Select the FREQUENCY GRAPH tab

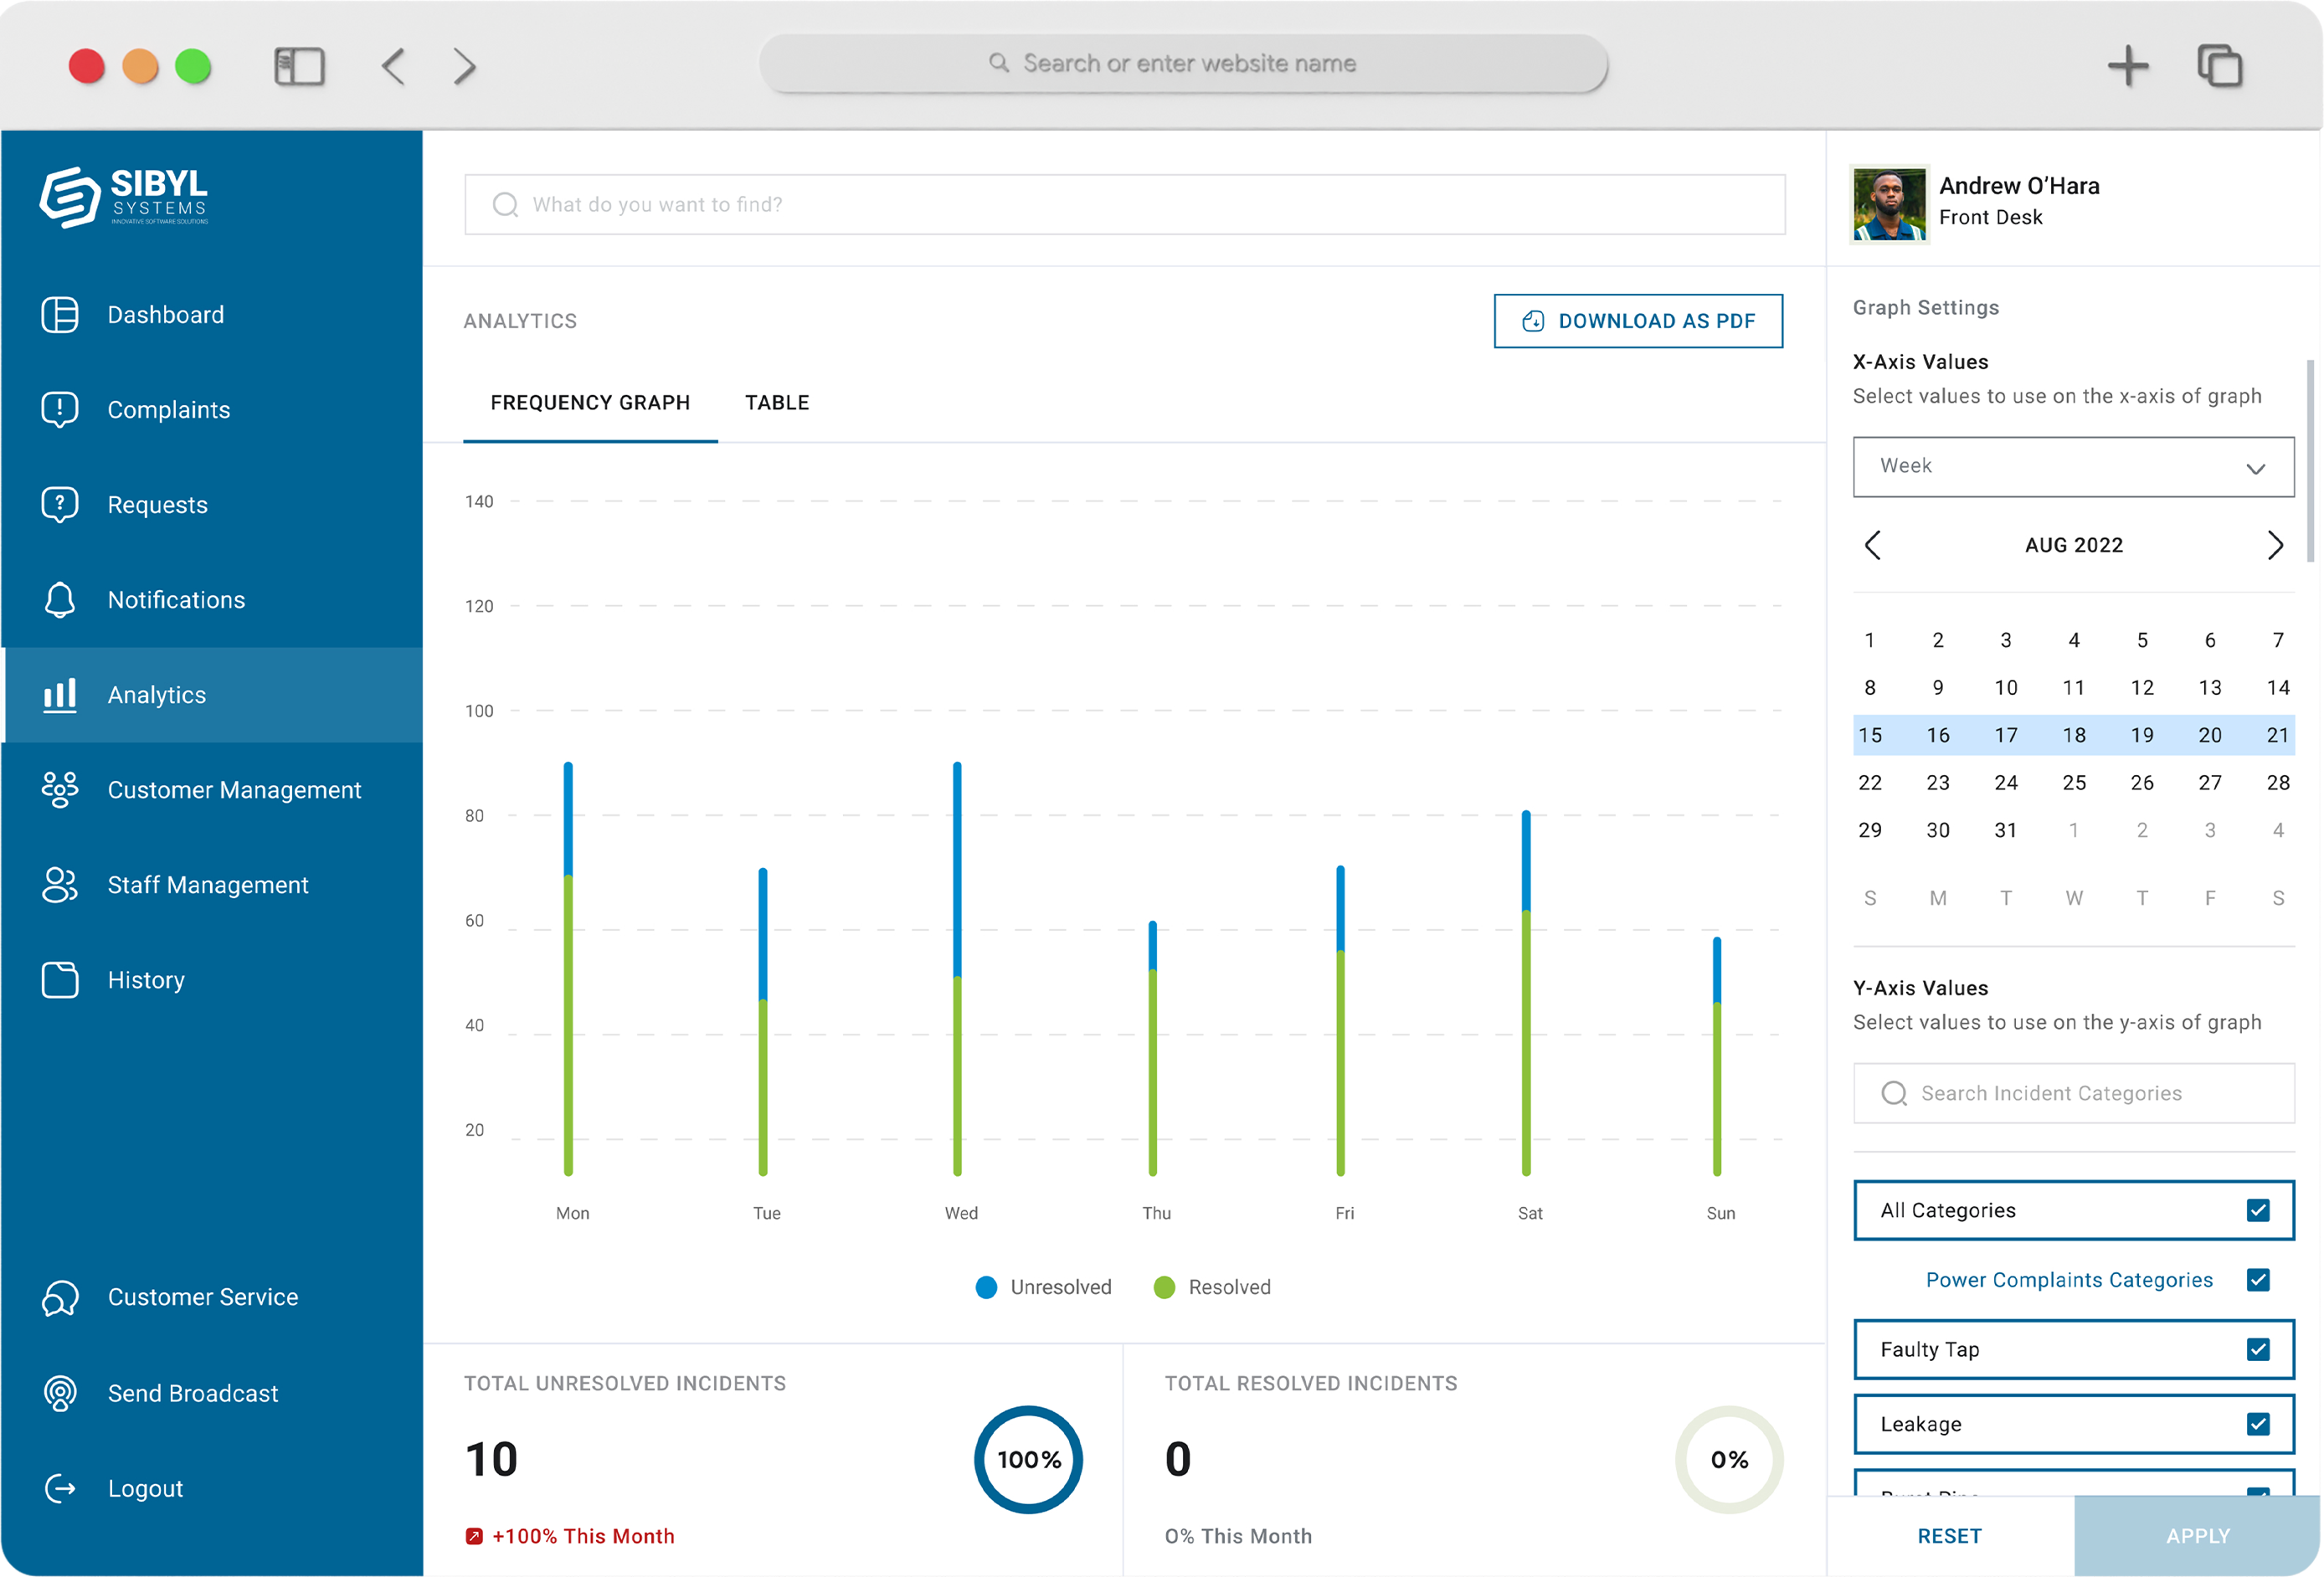pyautogui.click(x=590, y=403)
